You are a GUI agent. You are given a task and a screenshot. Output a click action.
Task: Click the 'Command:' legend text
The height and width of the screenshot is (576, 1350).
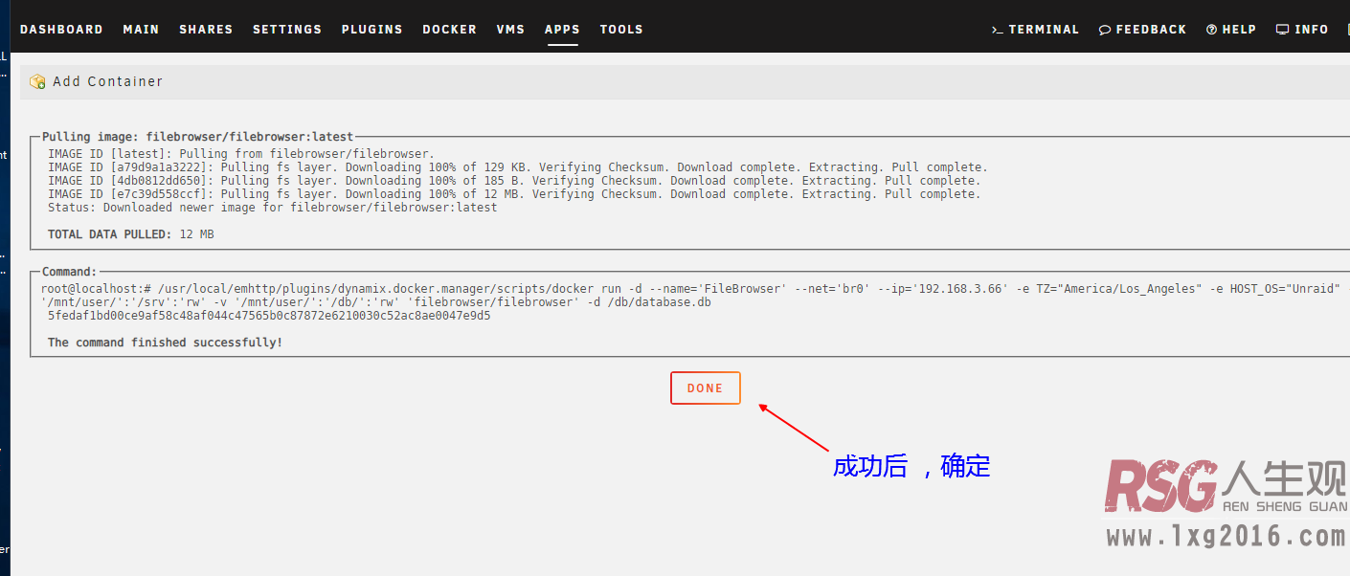69,272
